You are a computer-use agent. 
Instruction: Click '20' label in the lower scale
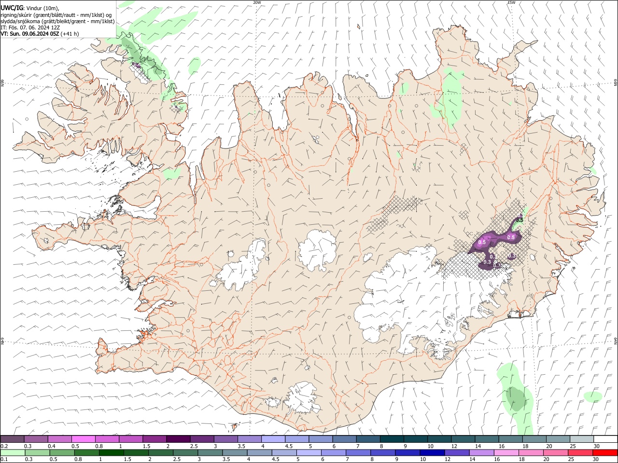(x=547, y=460)
